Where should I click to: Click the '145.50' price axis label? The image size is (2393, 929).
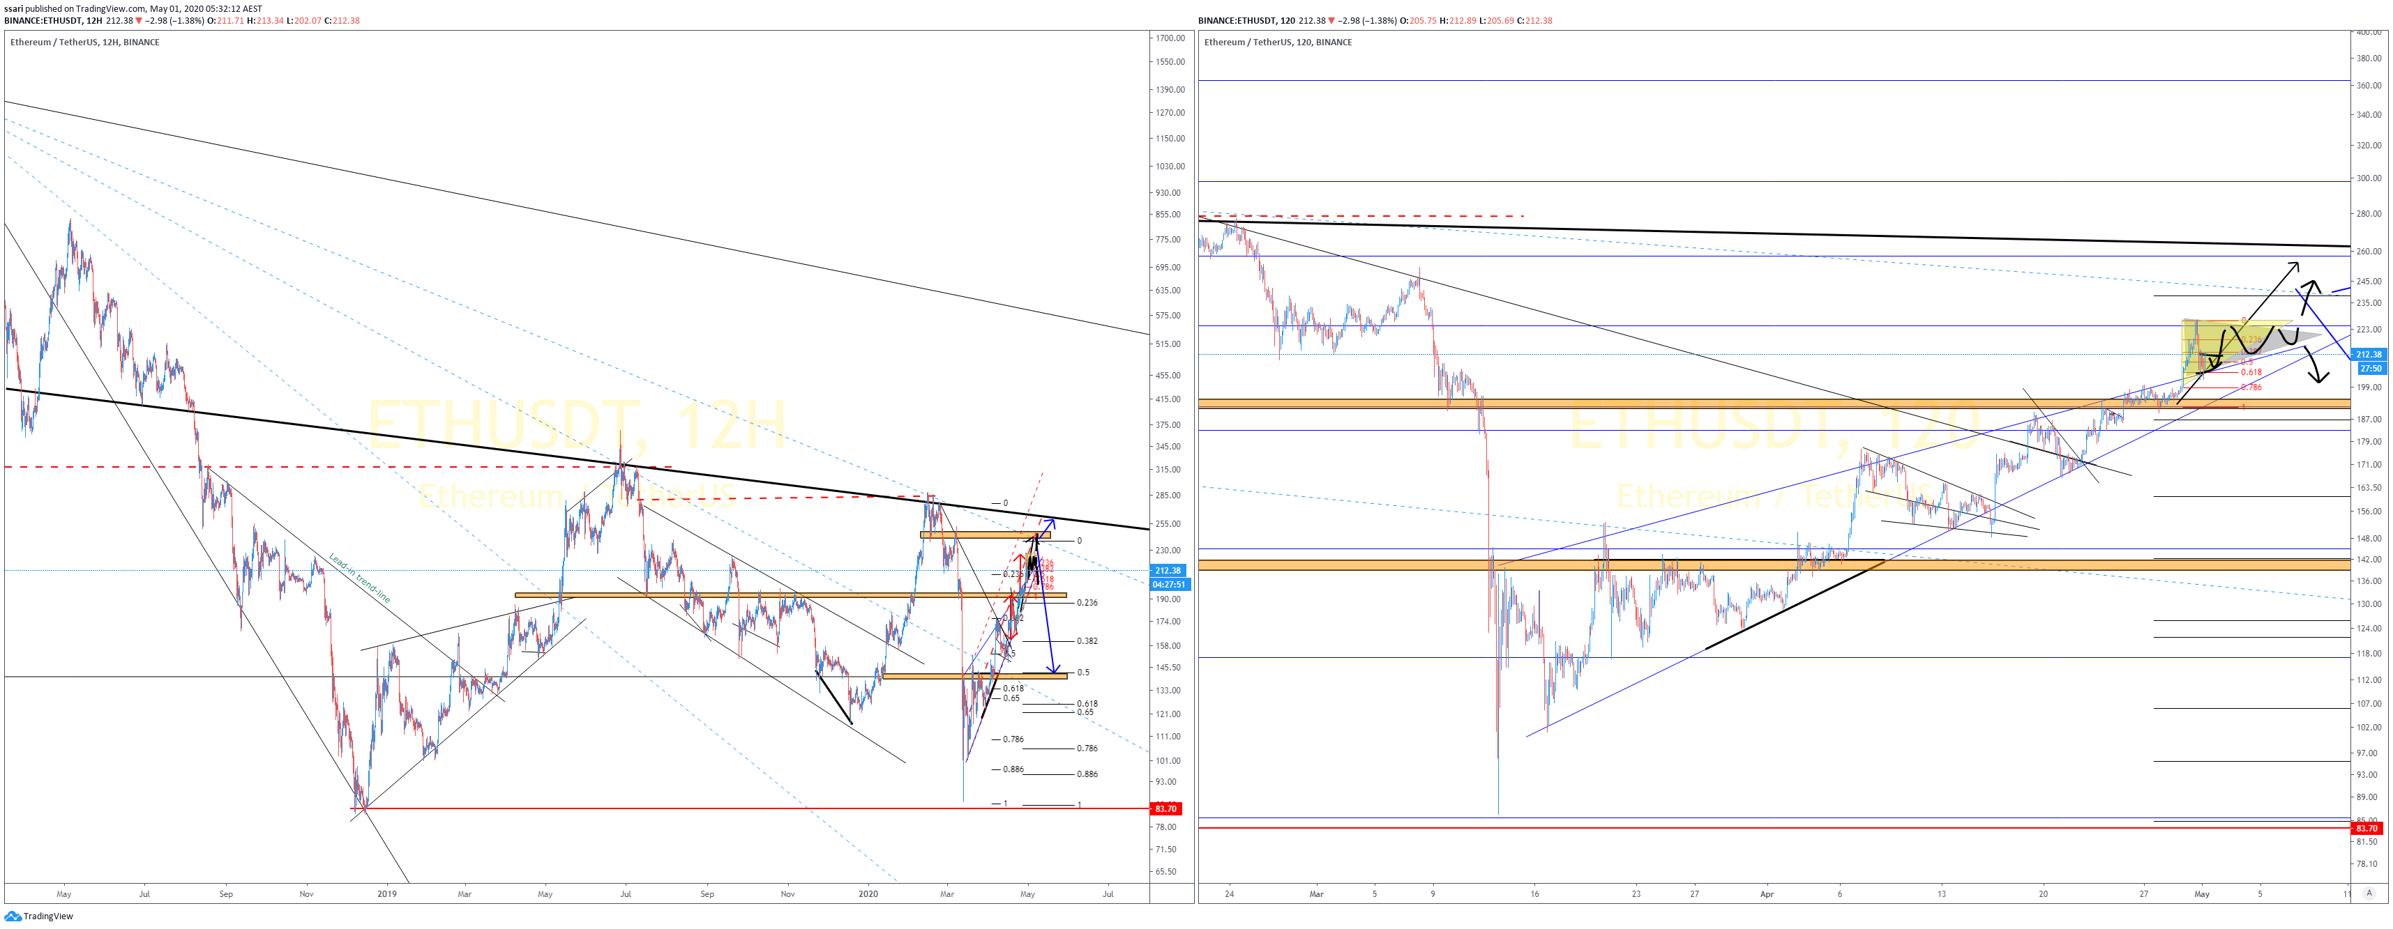coord(1168,667)
